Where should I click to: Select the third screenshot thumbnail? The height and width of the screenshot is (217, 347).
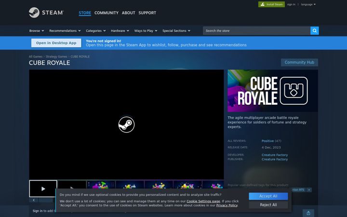pyautogui.click(x=101, y=185)
